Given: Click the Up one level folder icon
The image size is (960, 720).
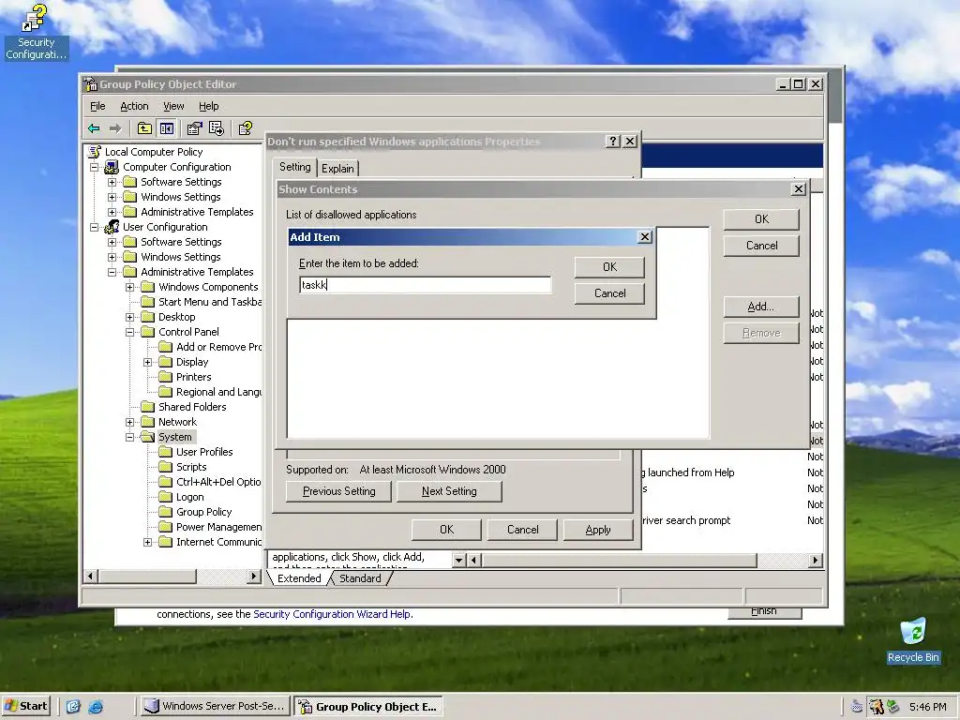Looking at the screenshot, I should coord(144,128).
